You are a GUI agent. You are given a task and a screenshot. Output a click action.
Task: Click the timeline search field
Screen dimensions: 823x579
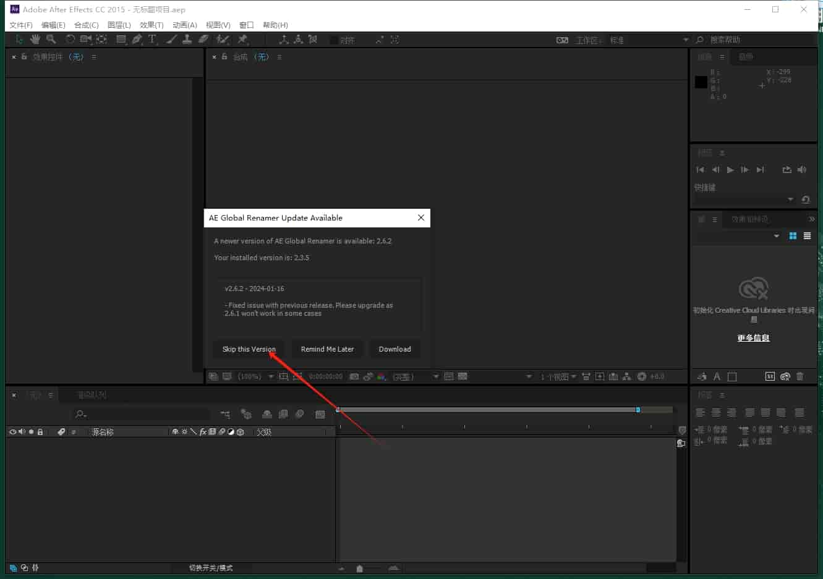pyautogui.click(x=142, y=414)
